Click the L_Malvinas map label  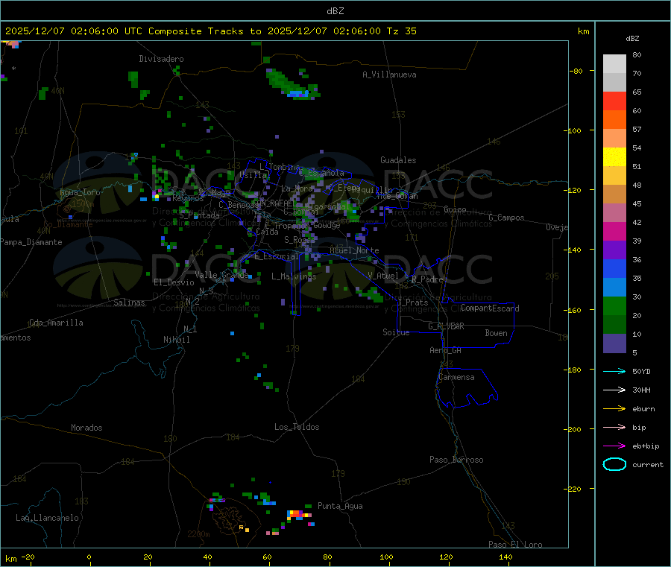(x=294, y=276)
